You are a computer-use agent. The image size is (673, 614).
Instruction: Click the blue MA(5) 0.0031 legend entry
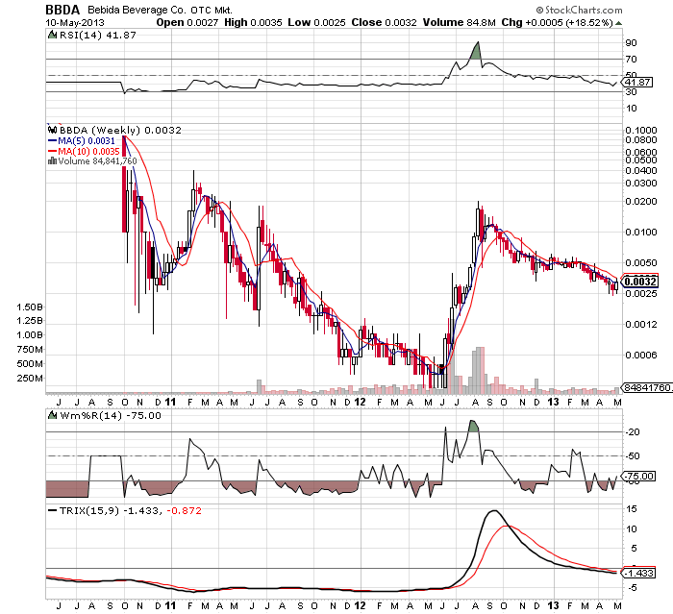81,140
